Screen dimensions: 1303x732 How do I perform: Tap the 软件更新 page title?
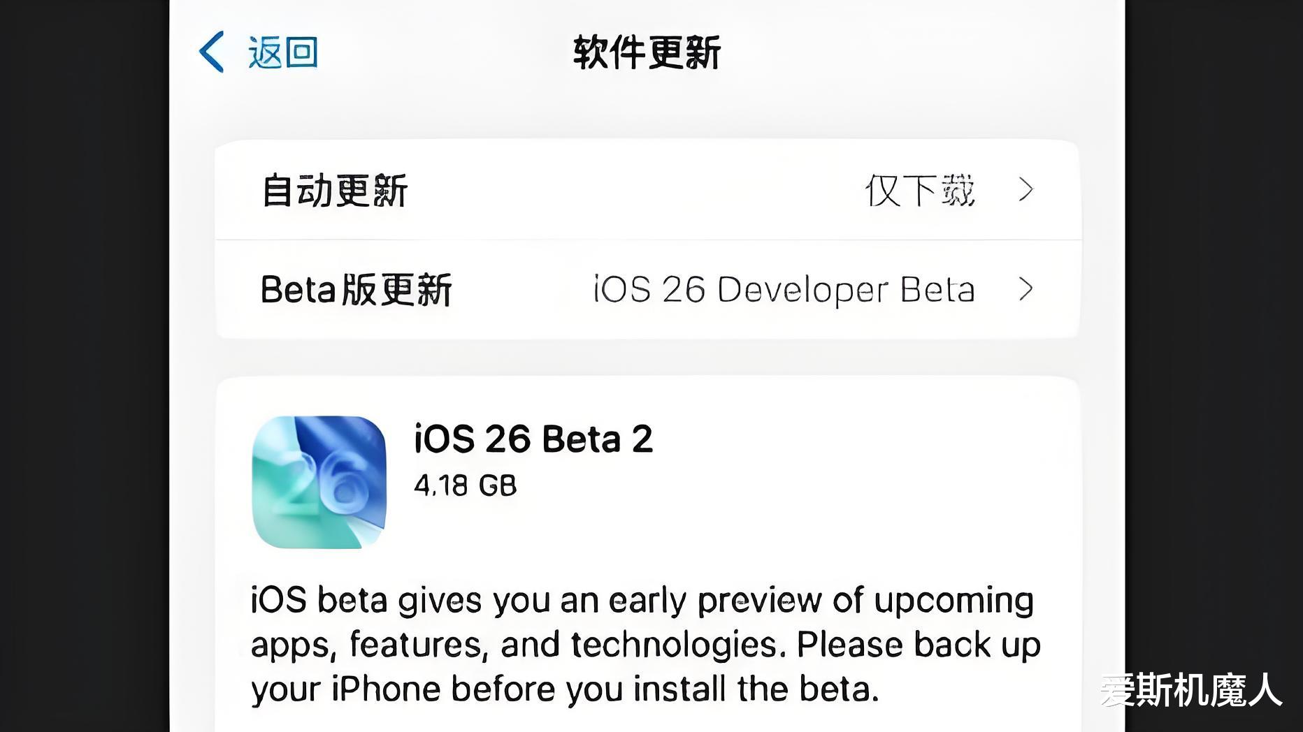(647, 52)
